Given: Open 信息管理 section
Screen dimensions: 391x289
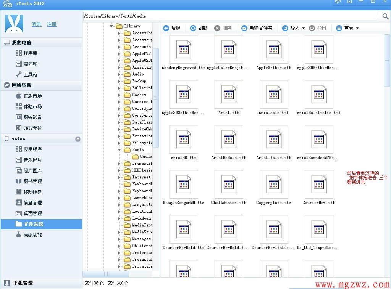Looking at the screenshot, I should [x=29, y=202].
